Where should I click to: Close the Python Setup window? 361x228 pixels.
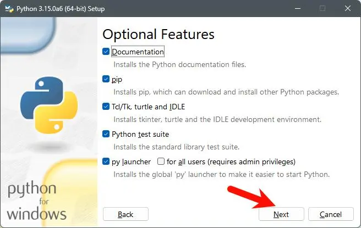(348, 8)
